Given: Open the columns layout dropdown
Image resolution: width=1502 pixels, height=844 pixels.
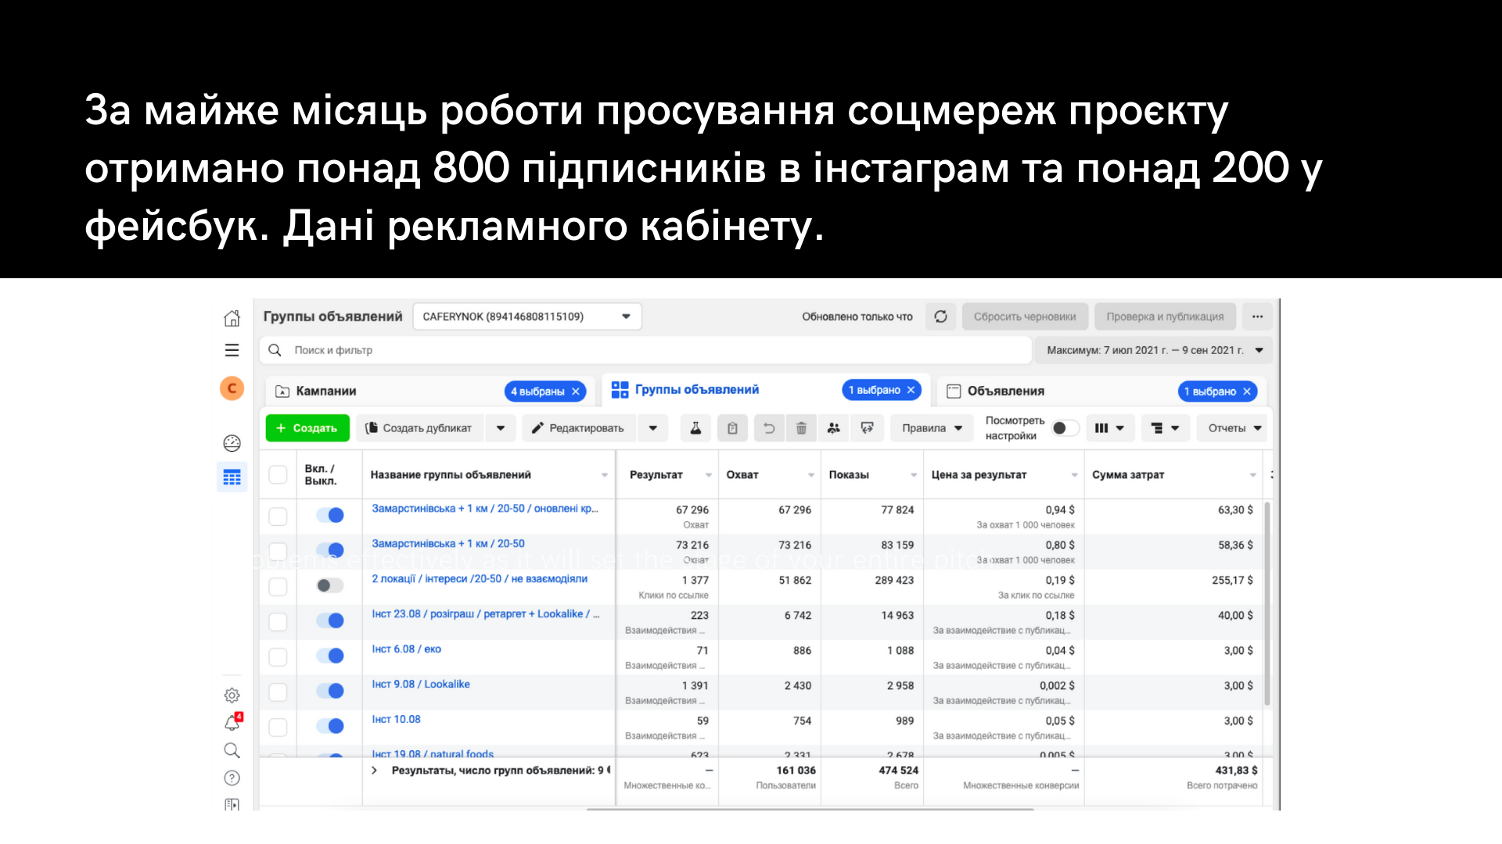Looking at the screenshot, I should pos(1109,427).
